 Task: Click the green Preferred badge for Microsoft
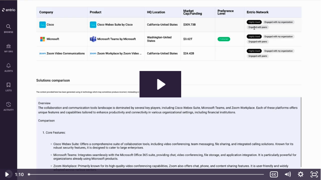[224, 39]
